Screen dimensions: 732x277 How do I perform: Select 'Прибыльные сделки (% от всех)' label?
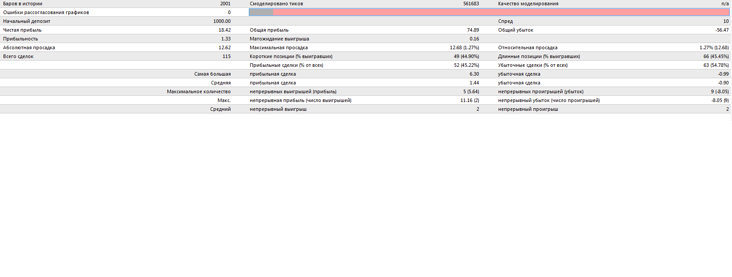point(286,65)
